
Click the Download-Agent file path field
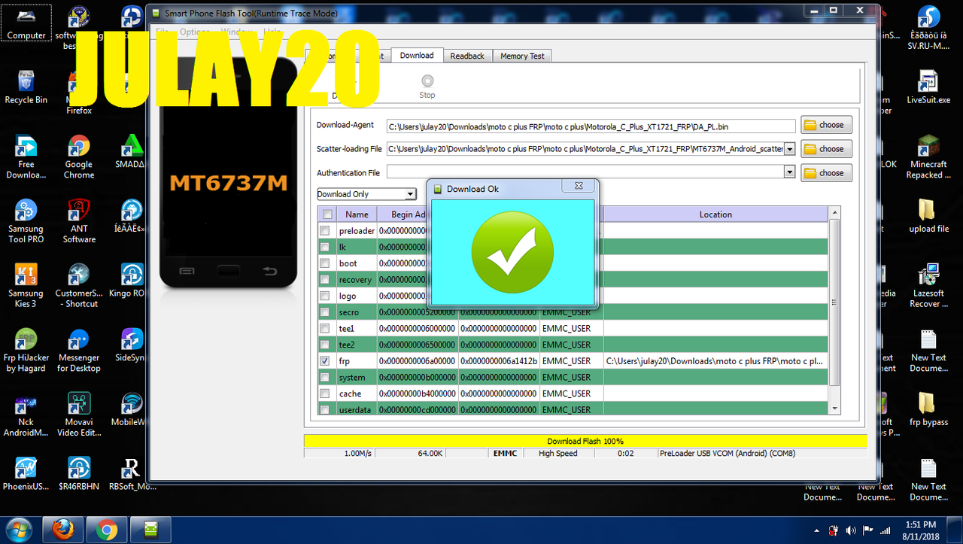591,126
